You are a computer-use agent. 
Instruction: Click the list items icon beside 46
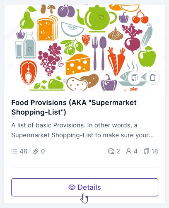click(14, 151)
